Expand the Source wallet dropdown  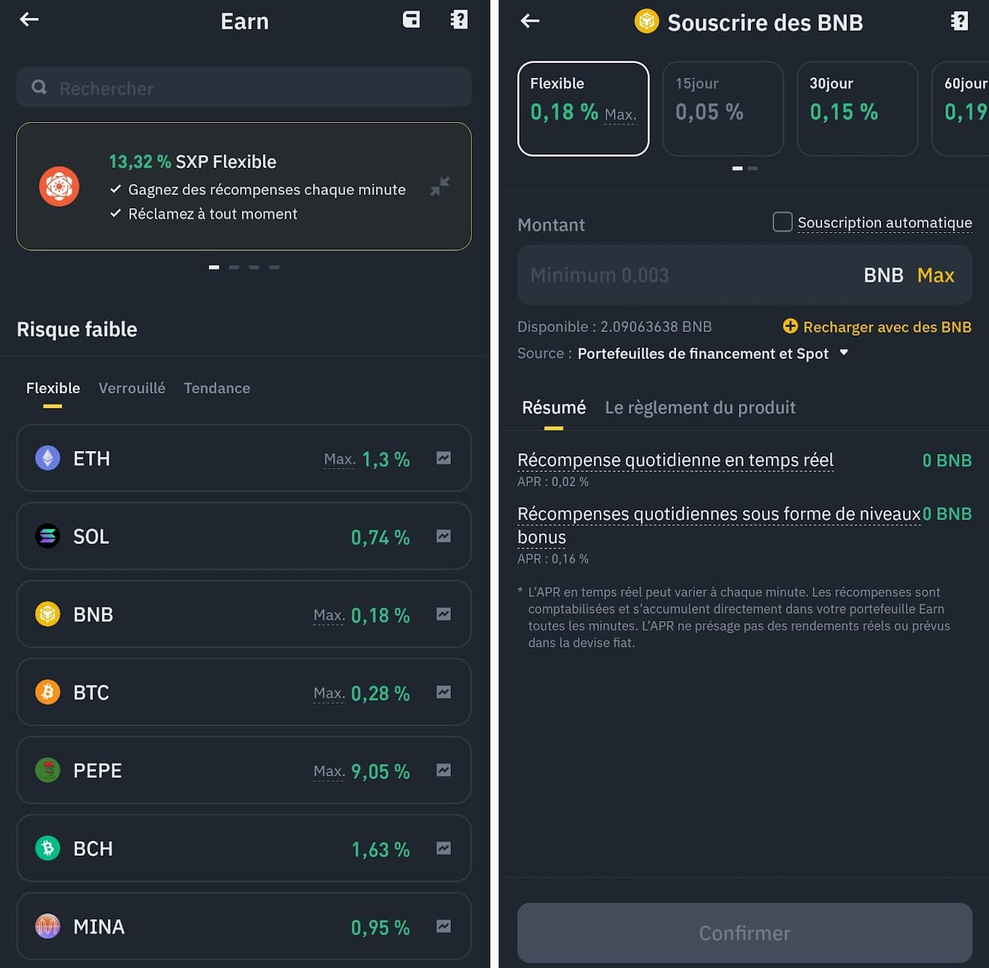pyautogui.click(x=844, y=353)
